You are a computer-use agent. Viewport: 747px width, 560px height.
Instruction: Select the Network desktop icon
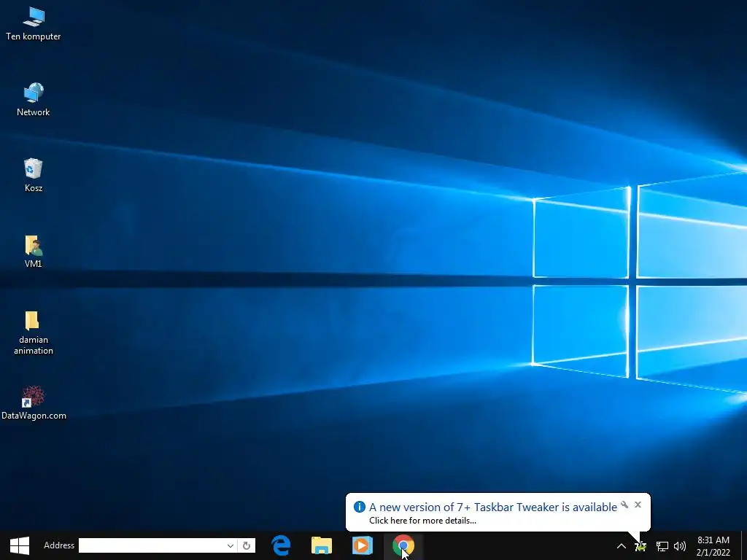[34, 99]
